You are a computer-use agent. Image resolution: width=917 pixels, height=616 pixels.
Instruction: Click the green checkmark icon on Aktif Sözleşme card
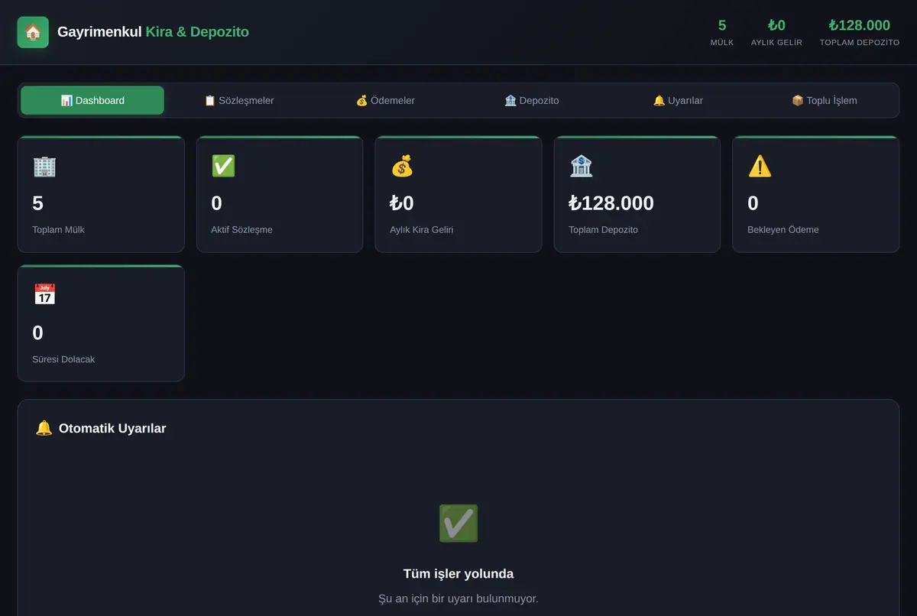point(223,166)
